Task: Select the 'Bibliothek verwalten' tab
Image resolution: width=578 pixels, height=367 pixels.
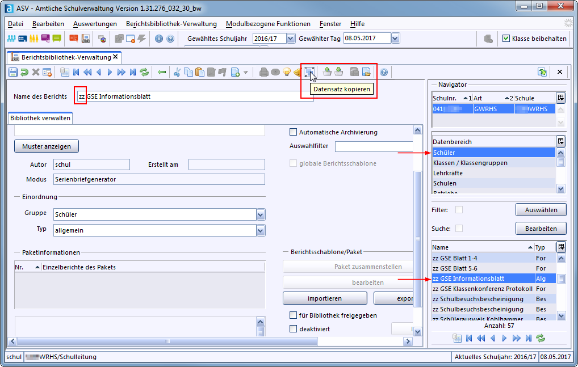Action: coord(40,118)
